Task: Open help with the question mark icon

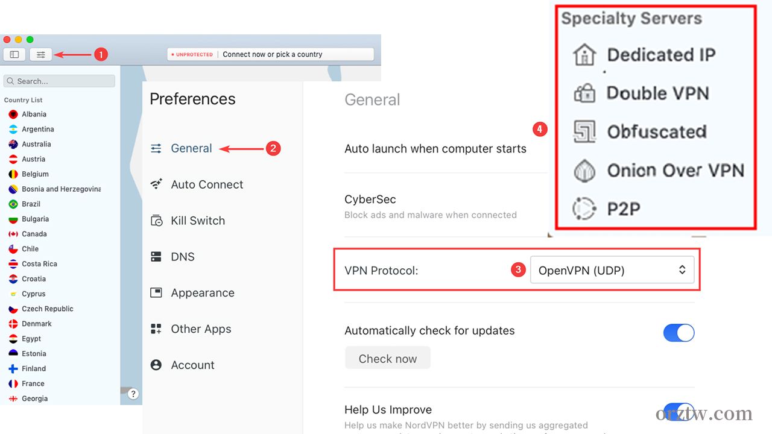Action: (133, 394)
